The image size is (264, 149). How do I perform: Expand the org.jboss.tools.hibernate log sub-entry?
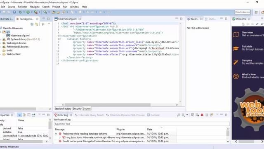coord(60,137)
